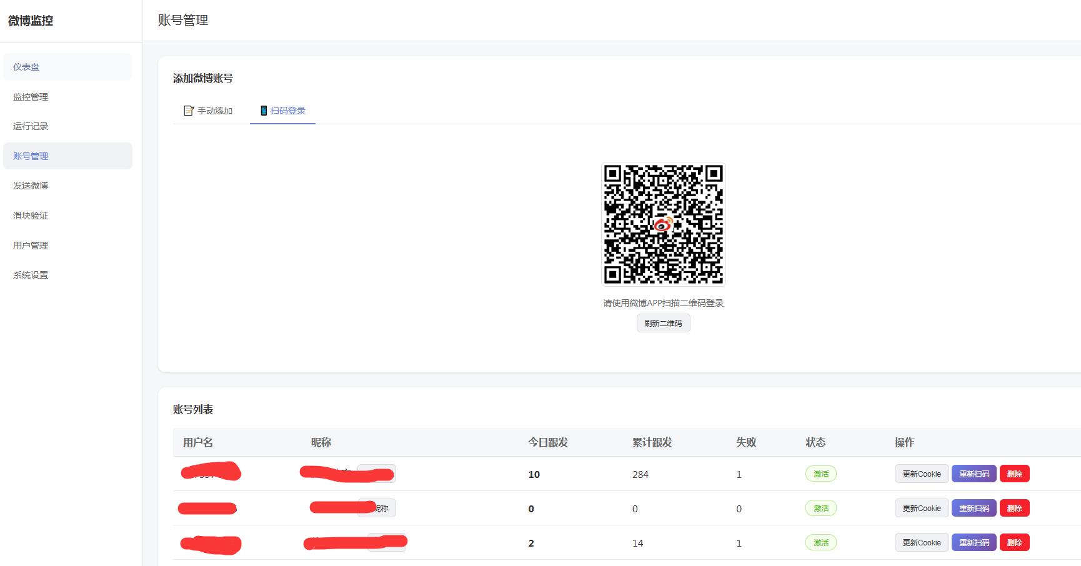The height and width of the screenshot is (566, 1081).
Task: Click the notepad icon beside 手动添加
Action: point(189,111)
